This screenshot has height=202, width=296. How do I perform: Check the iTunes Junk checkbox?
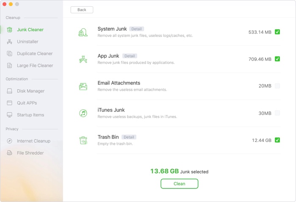pos(277,113)
